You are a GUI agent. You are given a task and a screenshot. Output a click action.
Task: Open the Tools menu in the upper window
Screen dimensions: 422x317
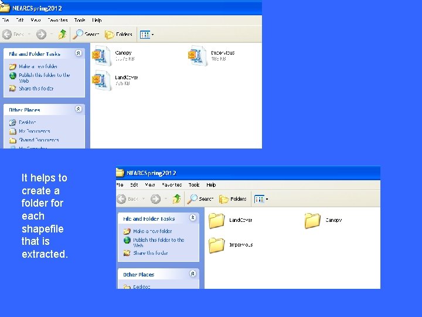click(x=80, y=20)
